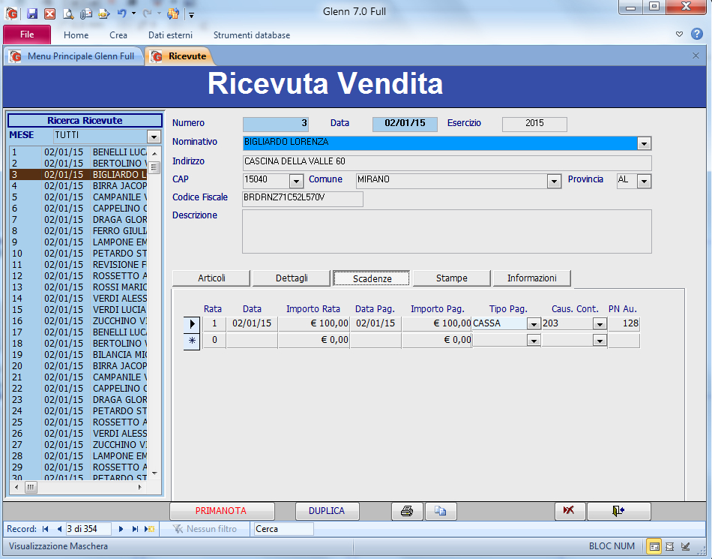This screenshot has height=559, width=712.
Task: Go to previous record arrow
Action: coord(59,529)
